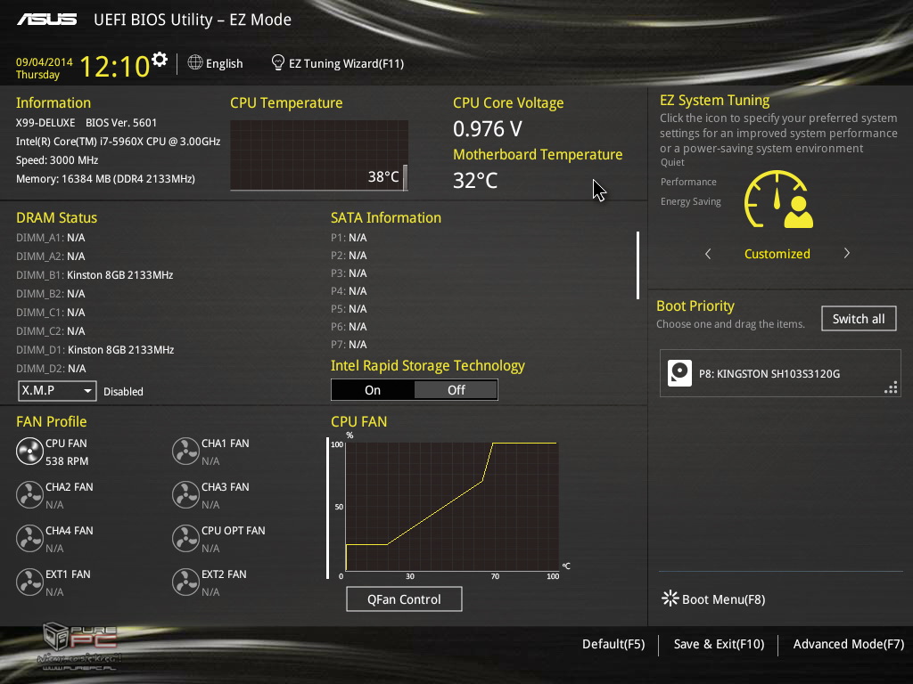This screenshot has height=684, width=913.
Task: Click DIMM_D1 Kinston 8GB 2133MHz entry
Action: coord(95,349)
